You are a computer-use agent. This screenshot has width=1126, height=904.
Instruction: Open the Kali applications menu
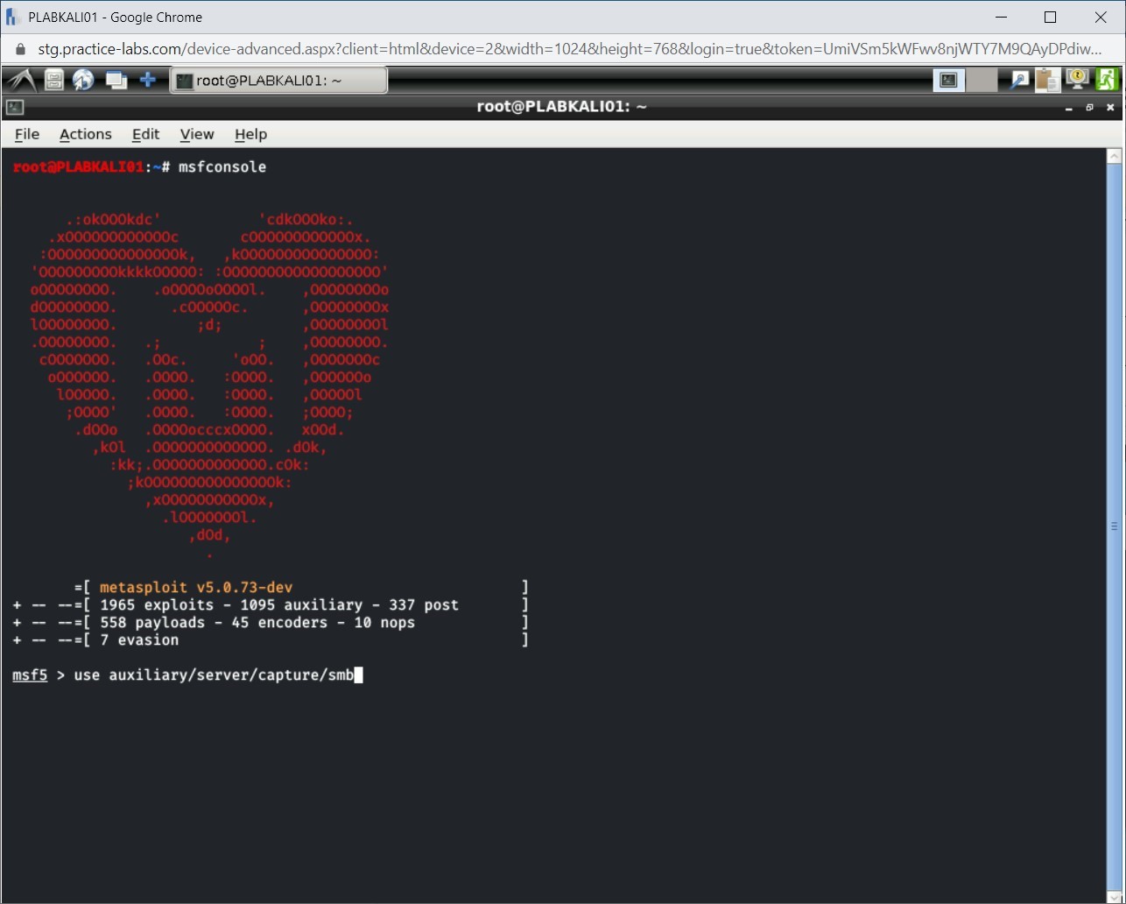point(20,80)
